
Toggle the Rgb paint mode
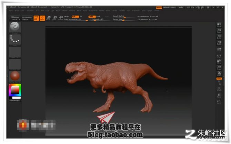[75, 16]
